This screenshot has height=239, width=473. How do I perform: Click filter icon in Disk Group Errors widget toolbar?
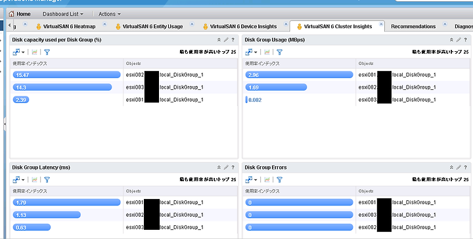tap(279, 180)
